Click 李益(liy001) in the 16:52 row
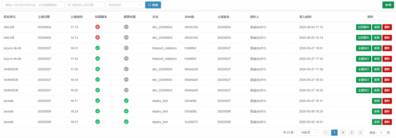The width and height of the screenshot is (396, 138). point(258,90)
